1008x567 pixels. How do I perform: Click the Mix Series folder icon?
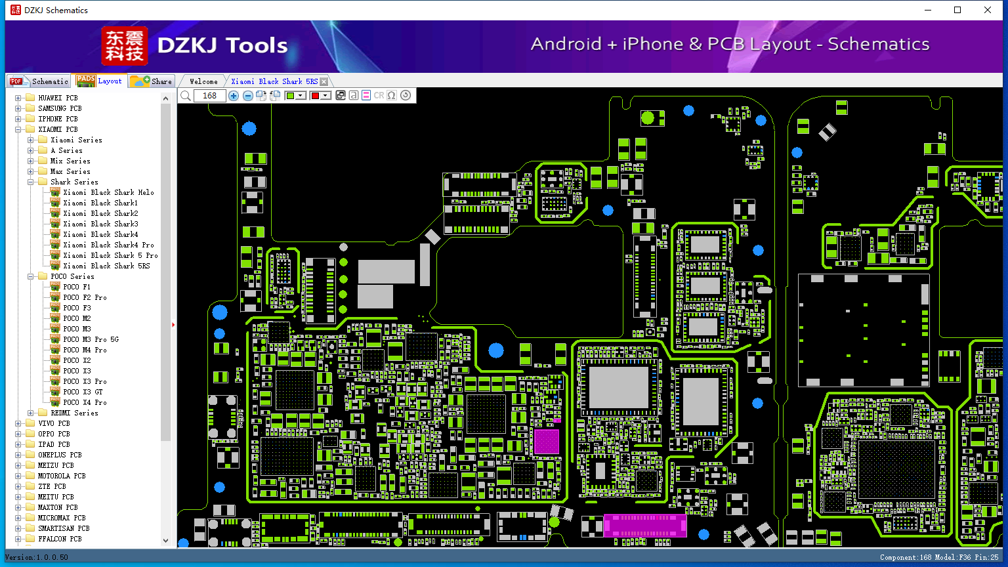coord(42,161)
